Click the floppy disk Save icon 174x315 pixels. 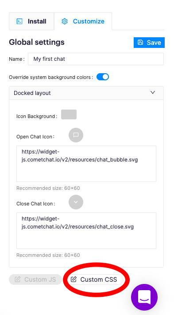(140, 43)
